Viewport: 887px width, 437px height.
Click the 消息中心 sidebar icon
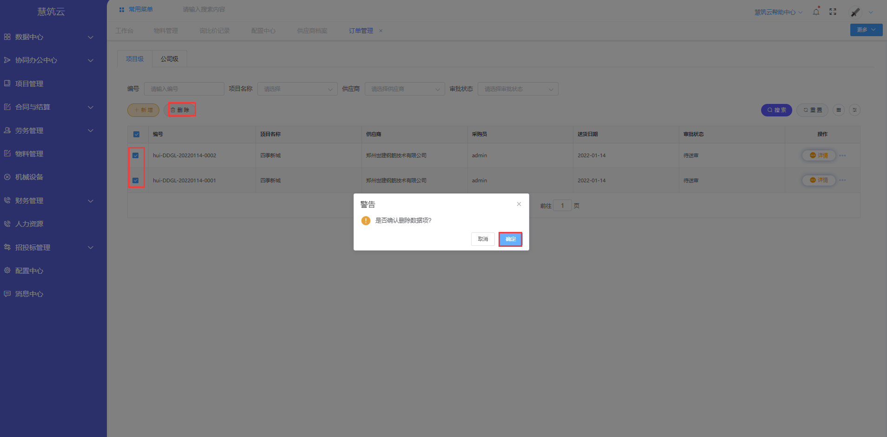coord(7,294)
